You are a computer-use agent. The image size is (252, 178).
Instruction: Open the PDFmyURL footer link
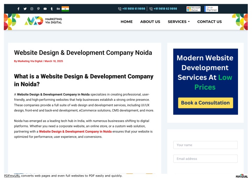click(x=12, y=176)
